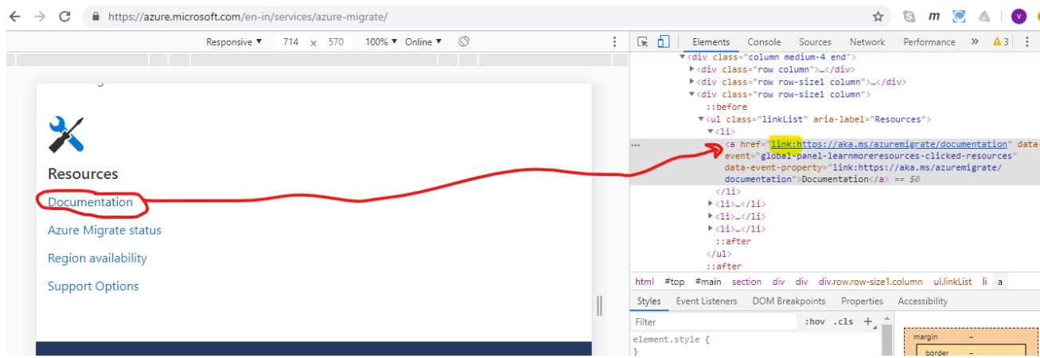Click the ellipsis beside selected node
Viewport: 1040px width, 358px height.
point(636,145)
